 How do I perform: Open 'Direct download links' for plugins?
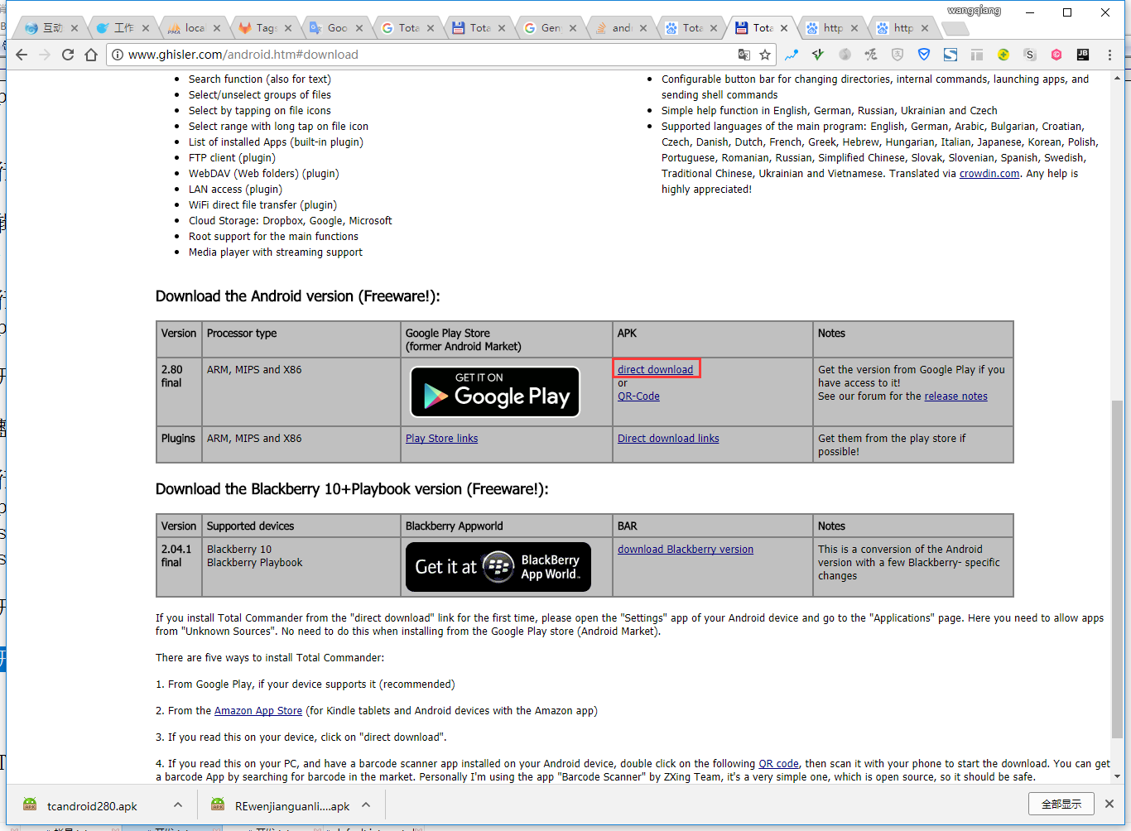pos(668,438)
